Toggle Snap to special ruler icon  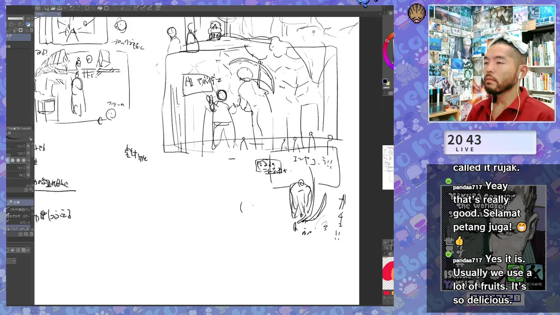pyautogui.click(x=143, y=8)
